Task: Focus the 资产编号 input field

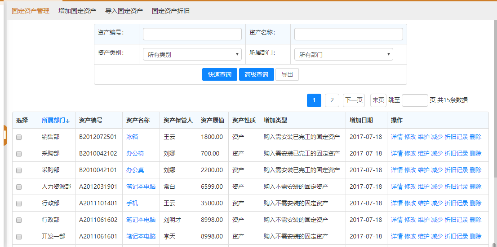Action: click(192, 34)
